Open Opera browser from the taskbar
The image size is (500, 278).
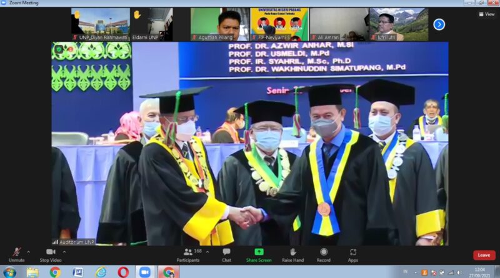123,272
